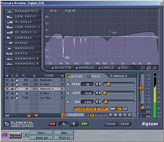
Task: Toggle the ACTIVE checkbox for filter
Action: (x=69, y=76)
